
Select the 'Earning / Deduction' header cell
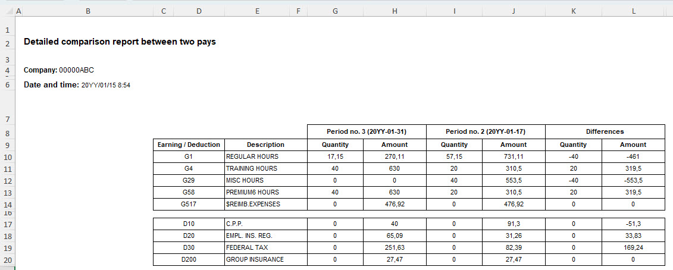pos(189,145)
